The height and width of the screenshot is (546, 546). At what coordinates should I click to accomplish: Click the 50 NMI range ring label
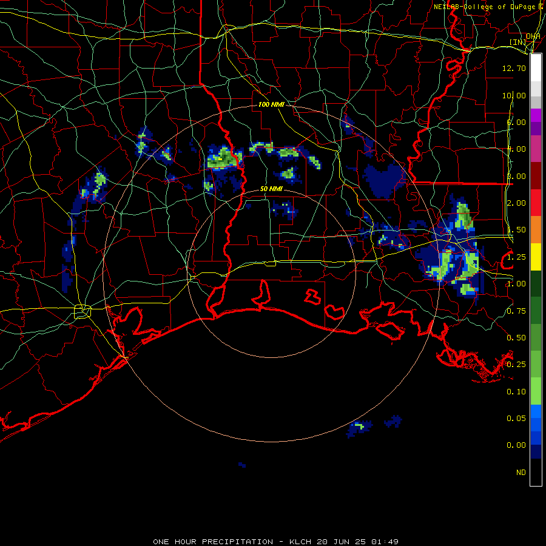(x=271, y=189)
